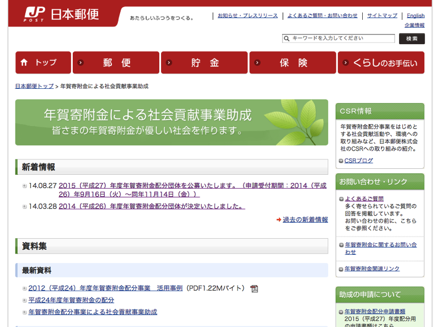Screen dimensions: 441x327
Task: Open 年賀寄附金配分事業による社会貢献事業助成 link
Action: (x=93, y=312)
